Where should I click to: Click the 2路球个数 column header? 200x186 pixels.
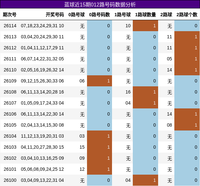pos(187,15)
